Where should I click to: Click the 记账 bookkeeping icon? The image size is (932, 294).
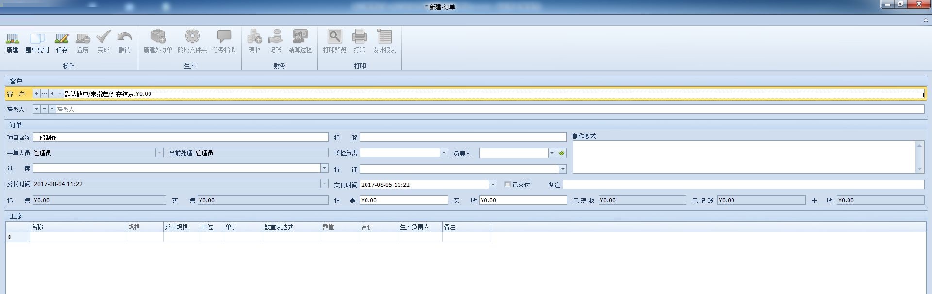pos(275,36)
